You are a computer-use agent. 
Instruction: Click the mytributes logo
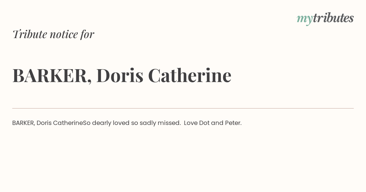pyautogui.click(x=325, y=19)
